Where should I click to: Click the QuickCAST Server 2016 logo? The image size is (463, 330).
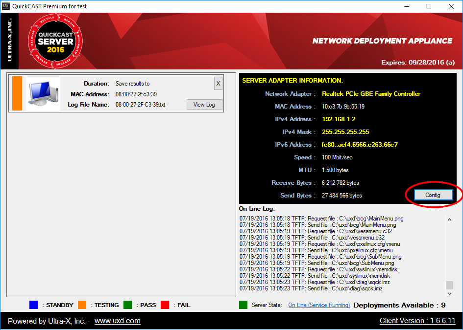(x=55, y=42)
